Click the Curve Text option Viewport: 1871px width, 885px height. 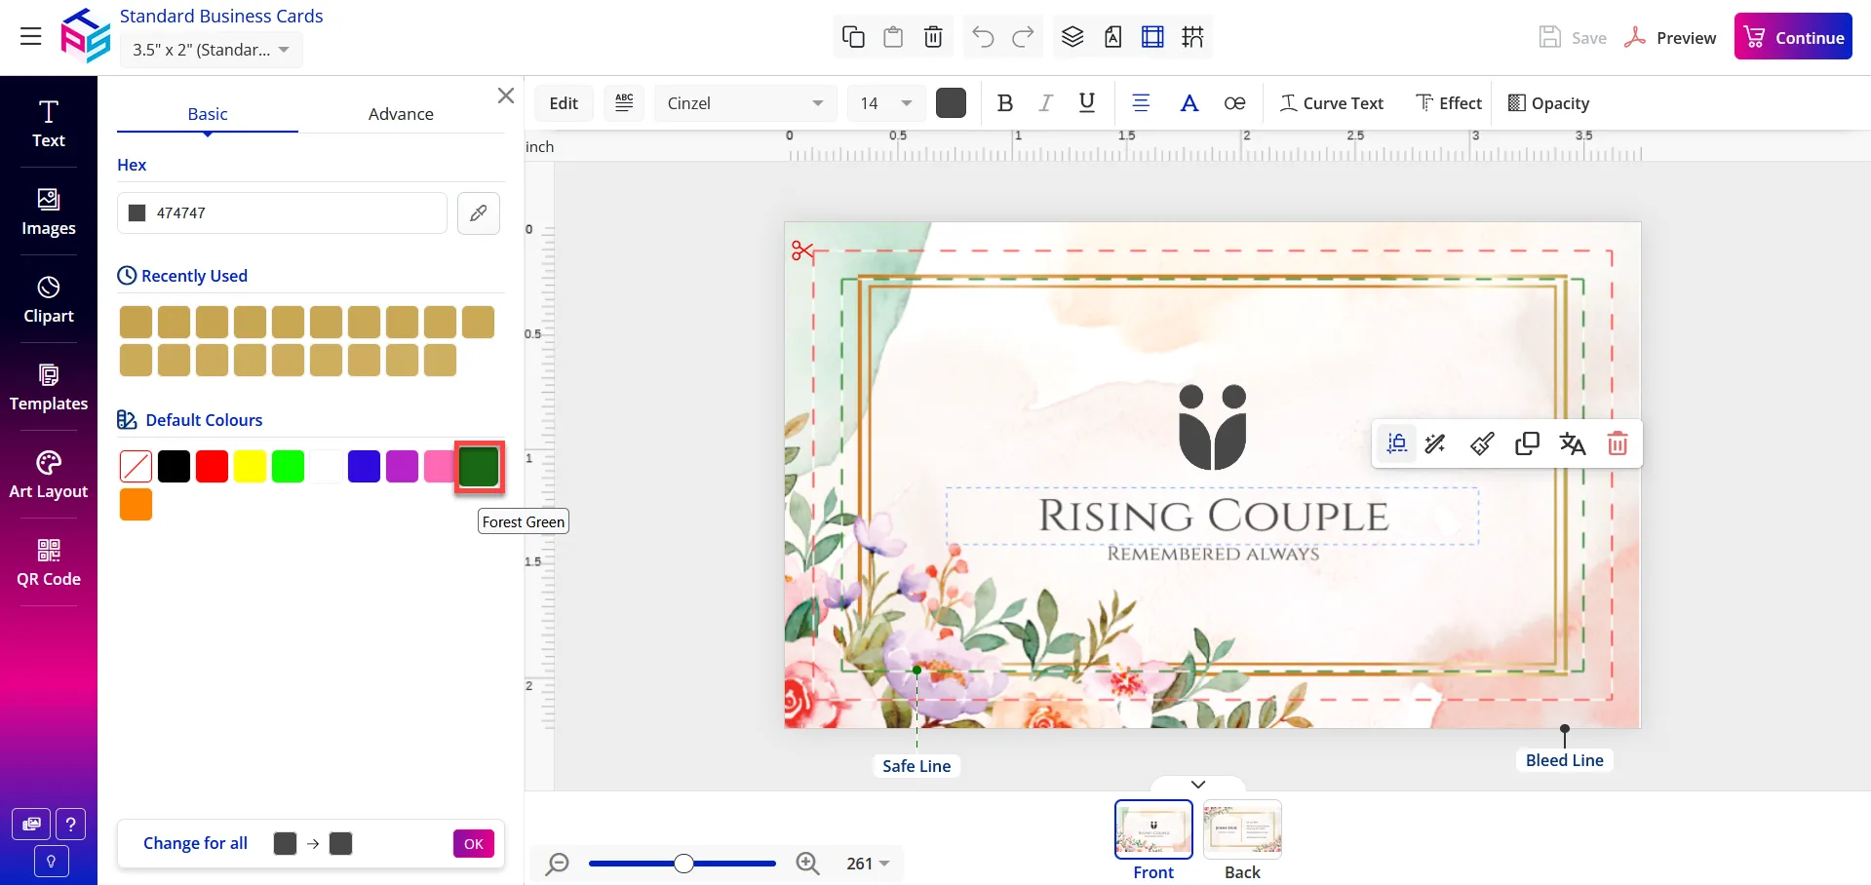point(1332,102)
